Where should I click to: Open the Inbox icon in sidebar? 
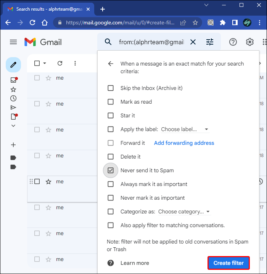pos(14,80)
